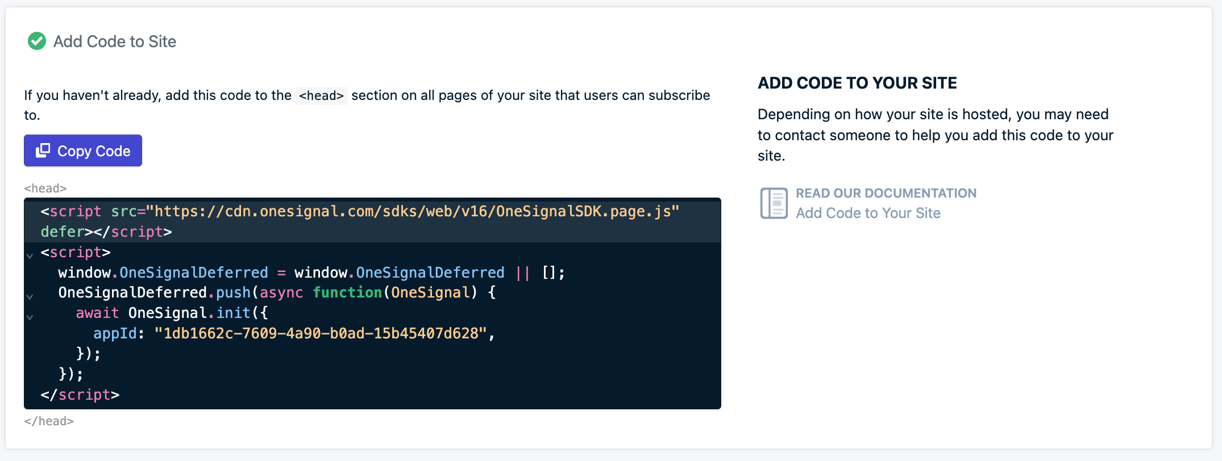The width and height of the screenshot is (1222, 461).
Task: Click the window.OneSignalDeferred assignment line
Action: 311,273
